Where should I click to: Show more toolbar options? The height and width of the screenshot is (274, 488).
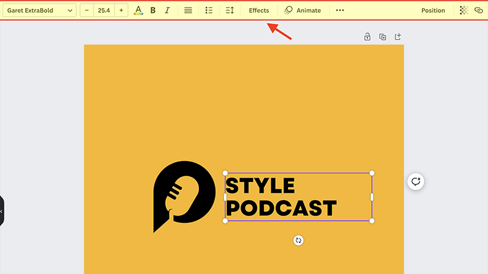click(340, 10)
